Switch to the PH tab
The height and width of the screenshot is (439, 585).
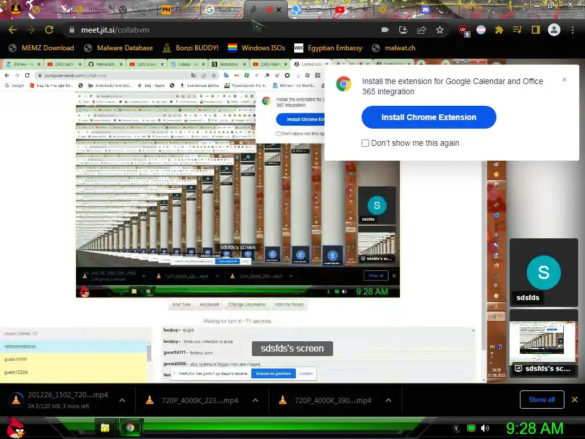(177, 10)
